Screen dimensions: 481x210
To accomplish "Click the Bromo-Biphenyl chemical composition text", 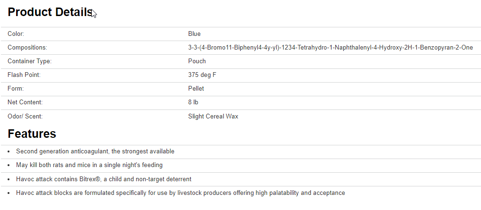I will pyautogui.click(x=330, y=48).
